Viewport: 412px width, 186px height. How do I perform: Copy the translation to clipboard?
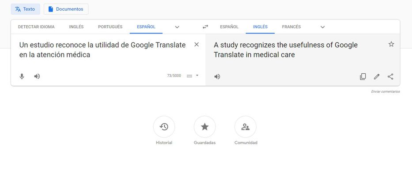(x=363, y=76)
